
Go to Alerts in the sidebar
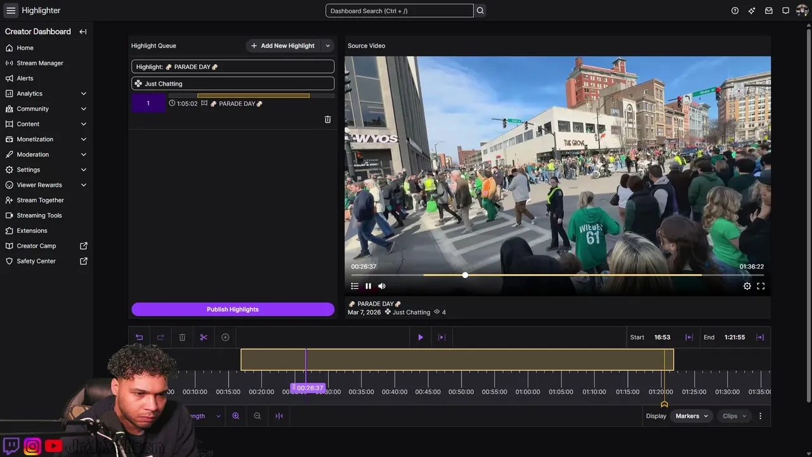click(25, 78)
